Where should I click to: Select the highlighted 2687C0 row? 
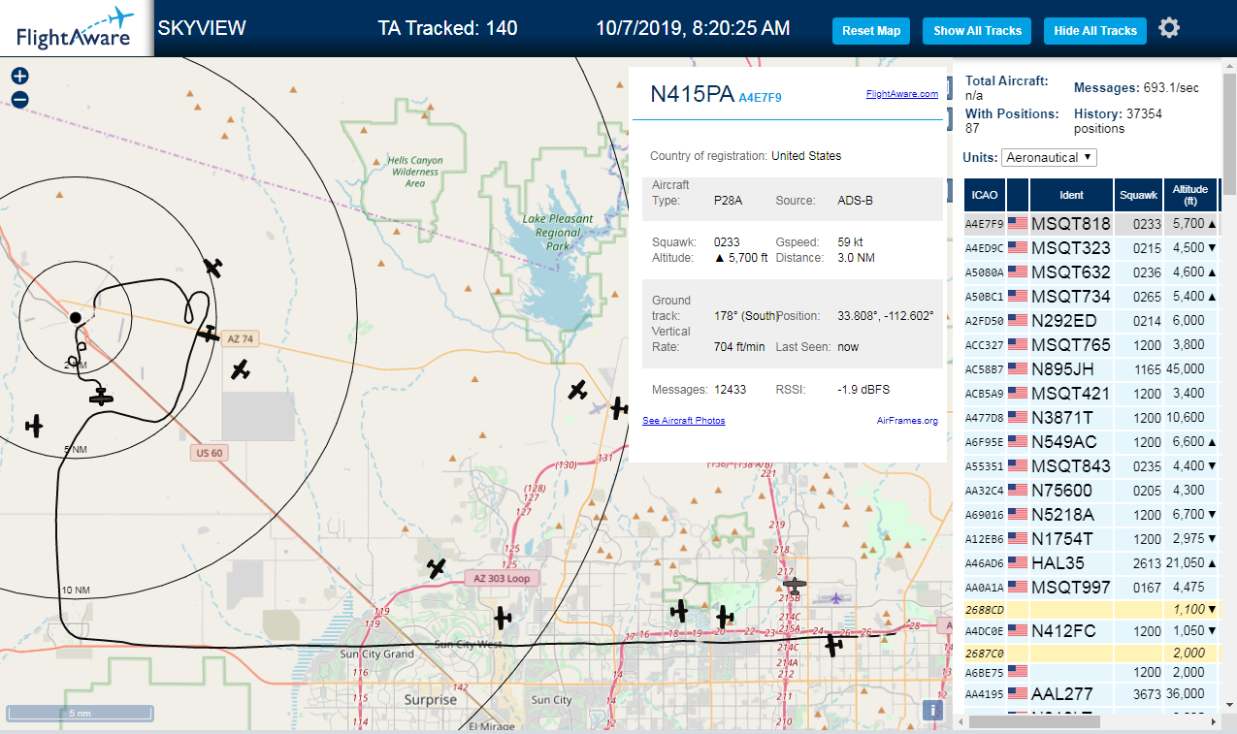[1091, 653]
